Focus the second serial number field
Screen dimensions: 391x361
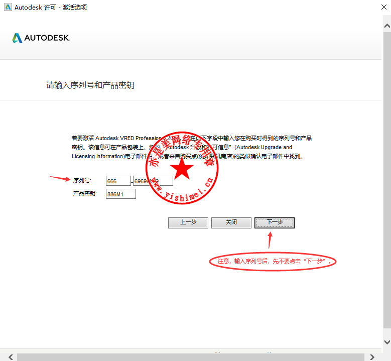pos(153,181)
